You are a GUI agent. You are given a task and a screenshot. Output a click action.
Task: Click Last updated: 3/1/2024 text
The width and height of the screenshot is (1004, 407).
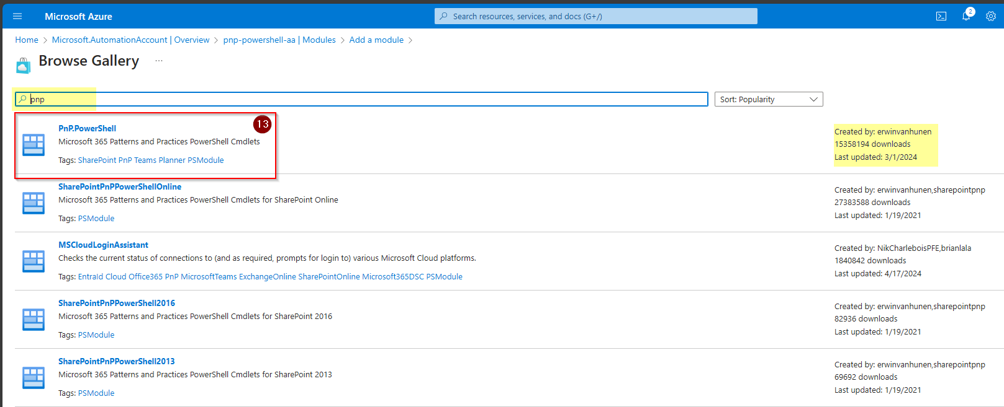click(875, 157)
